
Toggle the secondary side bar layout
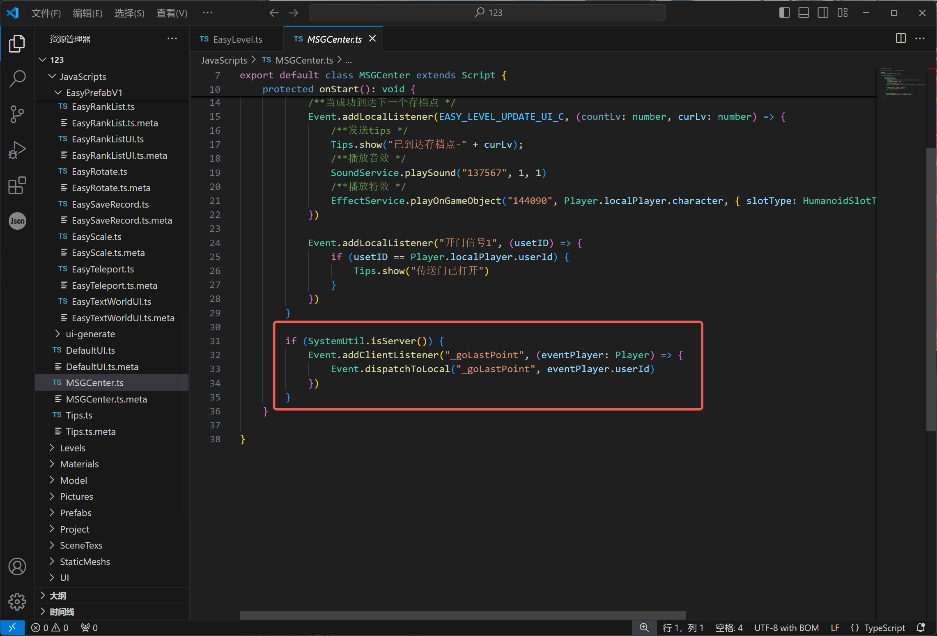823,13
